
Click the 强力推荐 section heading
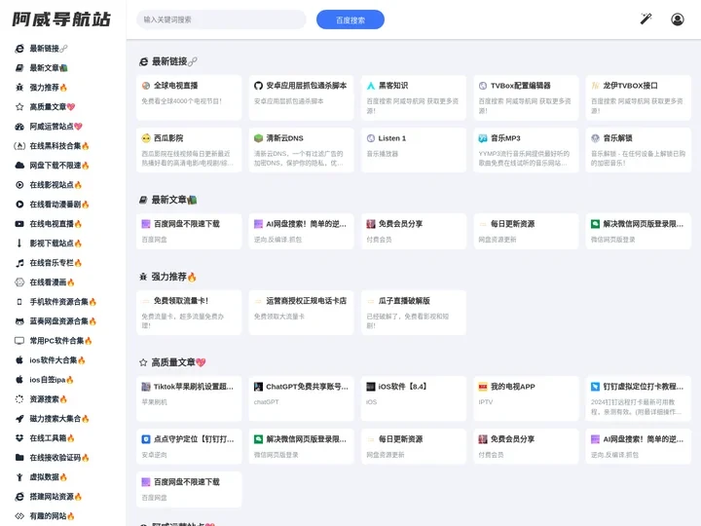point(168,277)
